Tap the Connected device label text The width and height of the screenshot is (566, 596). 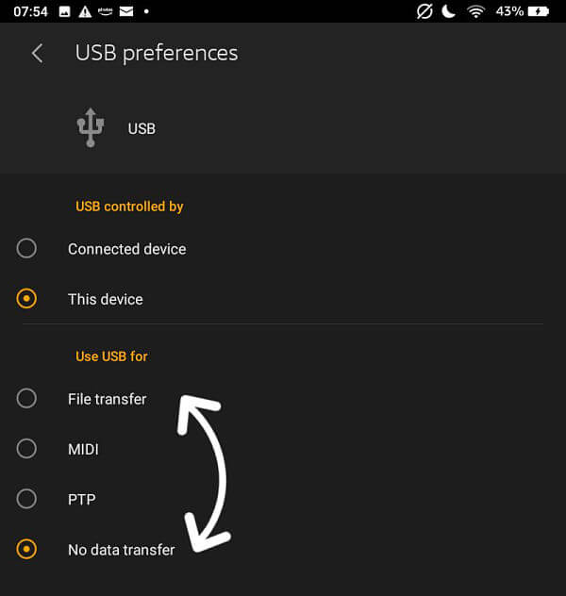[x=127, y=249]
